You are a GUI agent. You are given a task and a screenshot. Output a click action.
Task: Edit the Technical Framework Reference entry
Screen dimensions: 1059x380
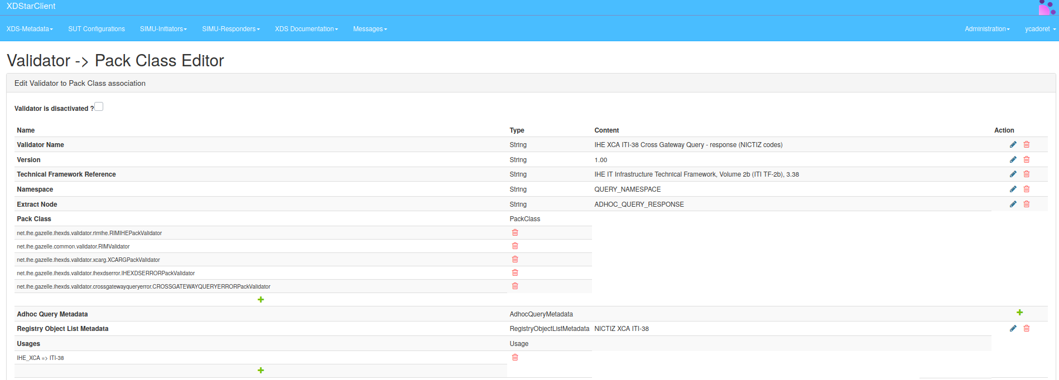(x=1013, y=174)
